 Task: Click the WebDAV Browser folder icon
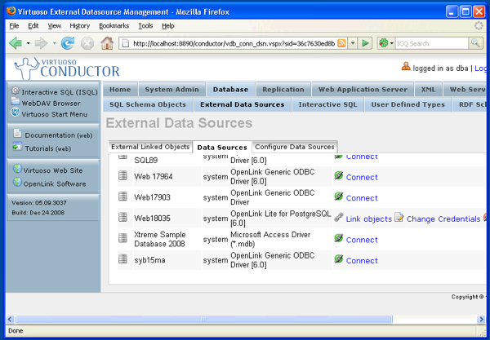click(x=15, y=101)
